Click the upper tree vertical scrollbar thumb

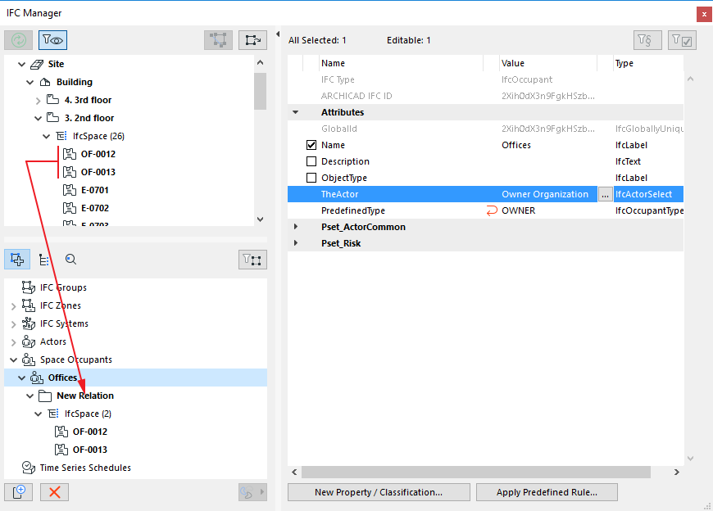point(260,91)
